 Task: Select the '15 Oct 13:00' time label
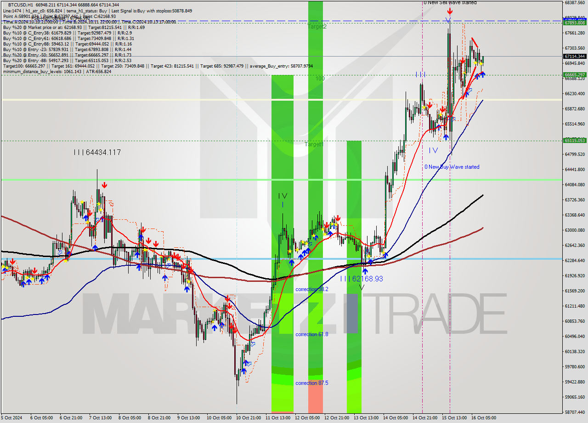454,418
